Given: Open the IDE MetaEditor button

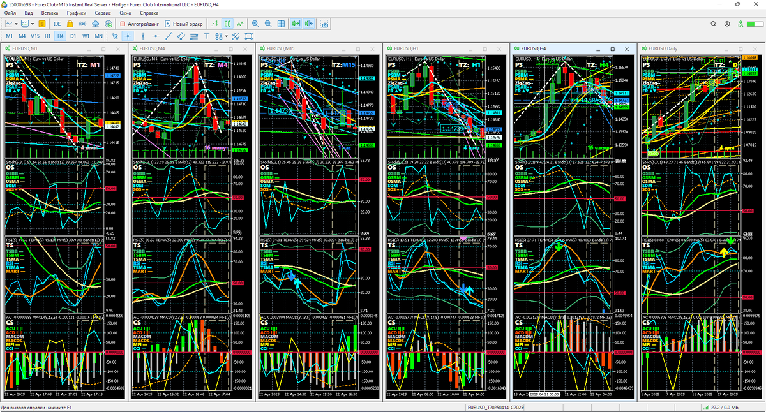Looking at the screenshot, I should pos(57,24).
